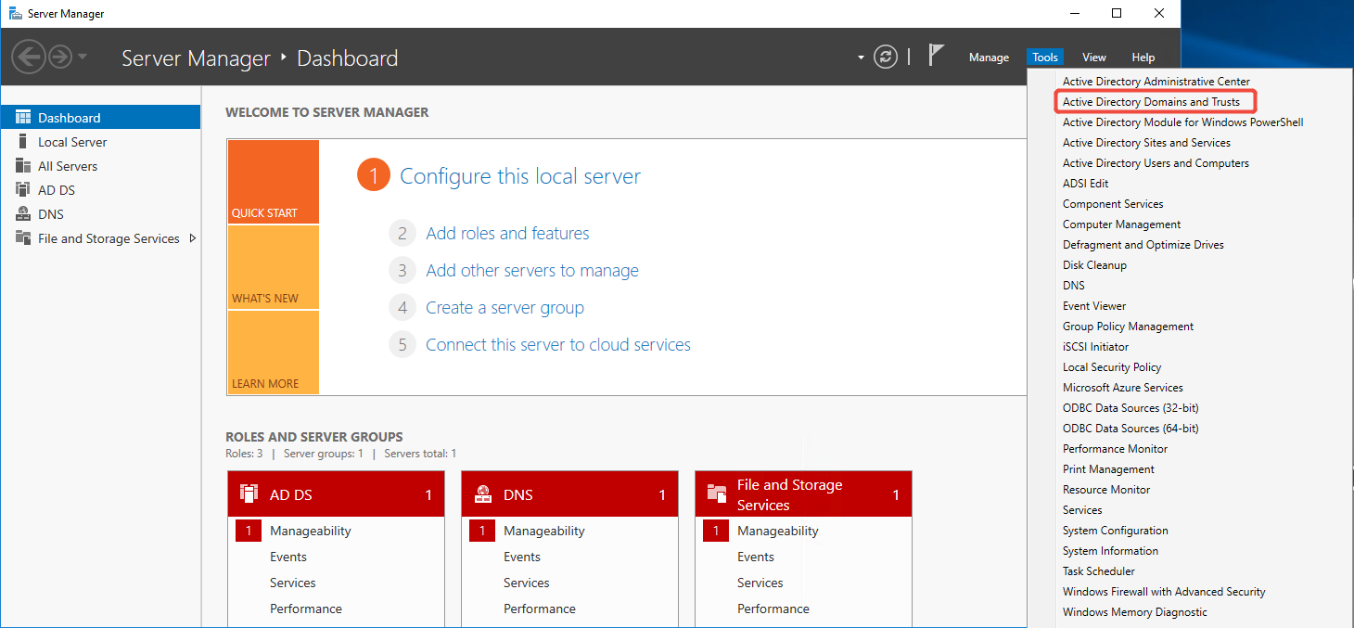Open System Information from Tools menu
The image size is (1354, 628).
tap(1110, 551)
